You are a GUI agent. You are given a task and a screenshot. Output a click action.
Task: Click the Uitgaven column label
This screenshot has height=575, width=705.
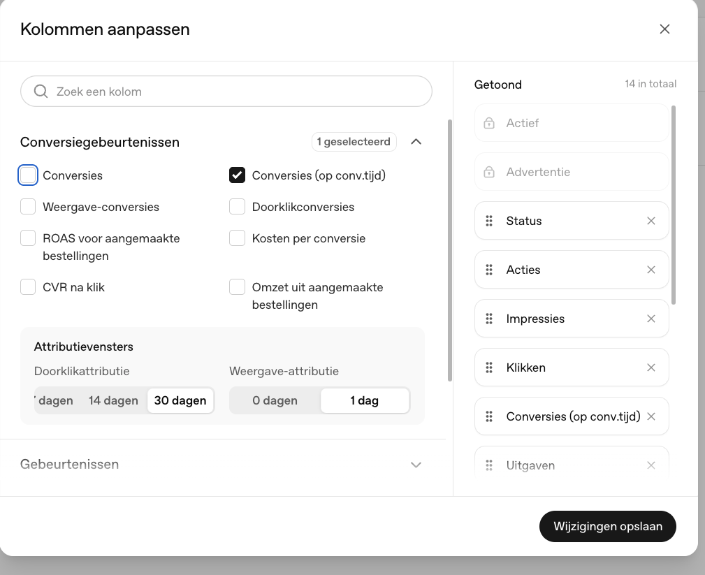coord(530,465)
